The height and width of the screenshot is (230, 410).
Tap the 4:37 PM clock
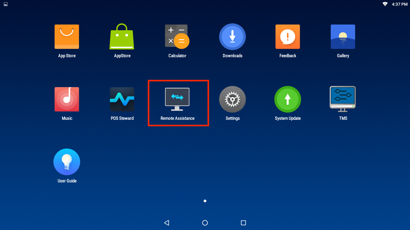(x=399, y=4)
